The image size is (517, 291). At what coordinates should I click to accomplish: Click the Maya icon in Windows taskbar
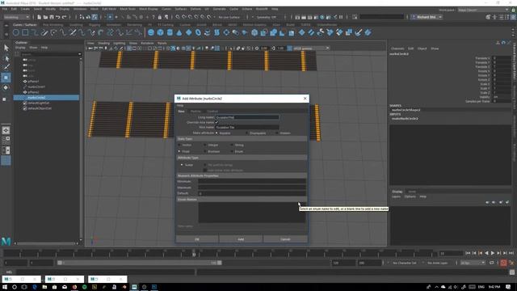(x=134, y=287)
